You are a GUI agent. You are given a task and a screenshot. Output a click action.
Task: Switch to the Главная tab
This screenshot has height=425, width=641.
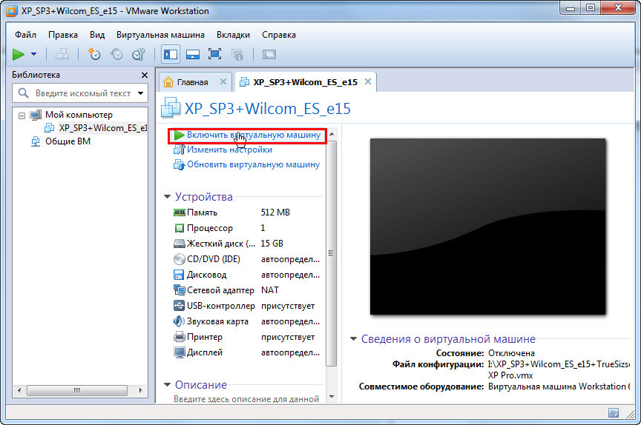coord(192,82)
